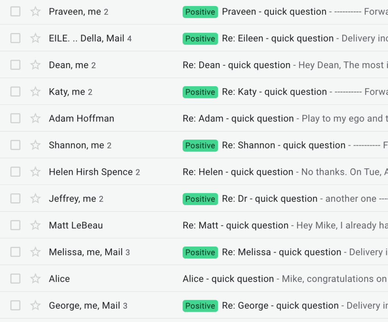The width and height of the screenshot is (388, 322).
Task: Open the Jeffrey, me sender thread
Action: pyautogui.click(x=72, y=199)
